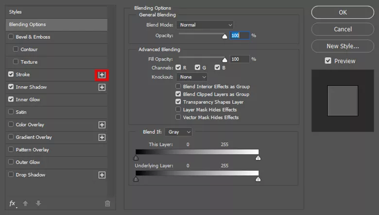
Task: Enable the Contour checkbox
Action: (16, 49)
